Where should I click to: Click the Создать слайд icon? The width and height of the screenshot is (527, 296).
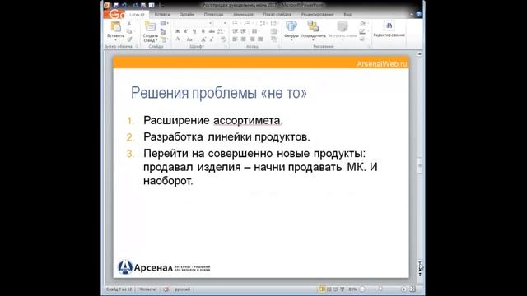[150, 25]
